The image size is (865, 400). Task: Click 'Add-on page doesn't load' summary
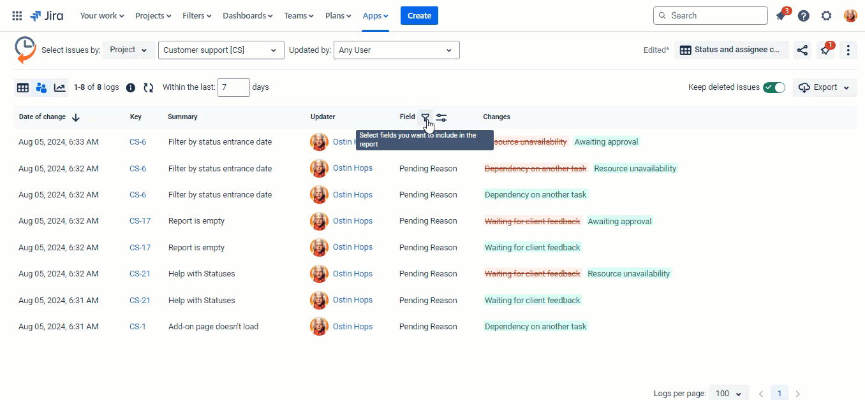click(x=213, y=327)
